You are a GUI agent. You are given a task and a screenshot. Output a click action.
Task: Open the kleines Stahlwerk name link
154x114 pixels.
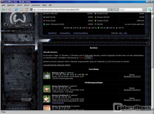click(x=60, y=95)
